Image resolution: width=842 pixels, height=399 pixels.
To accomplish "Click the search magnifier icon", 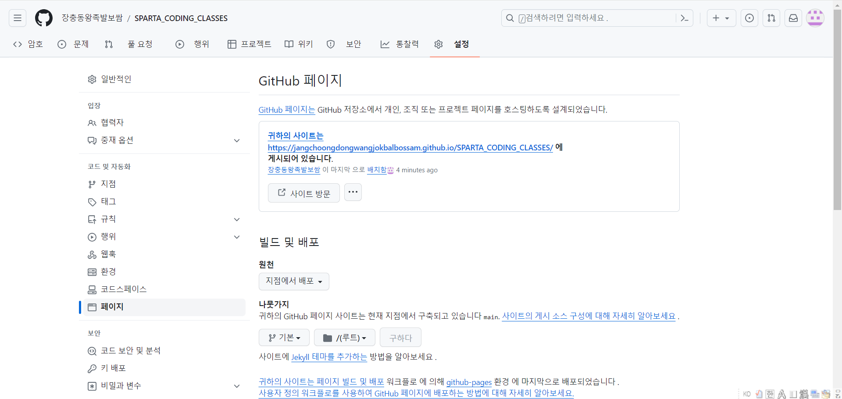I will click(x=510, y=18).
